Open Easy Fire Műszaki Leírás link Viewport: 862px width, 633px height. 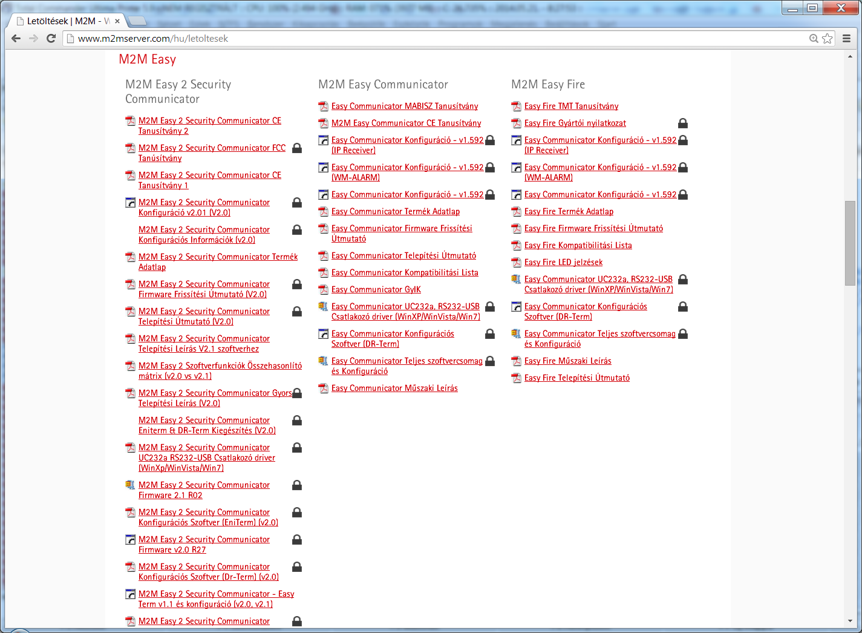[568, 361]
